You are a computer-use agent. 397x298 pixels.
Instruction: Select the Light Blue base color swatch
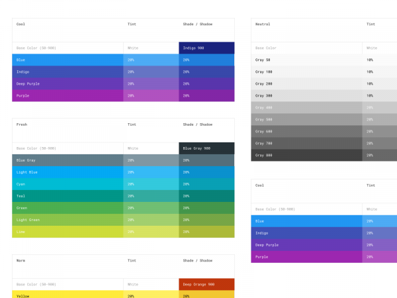67,172
